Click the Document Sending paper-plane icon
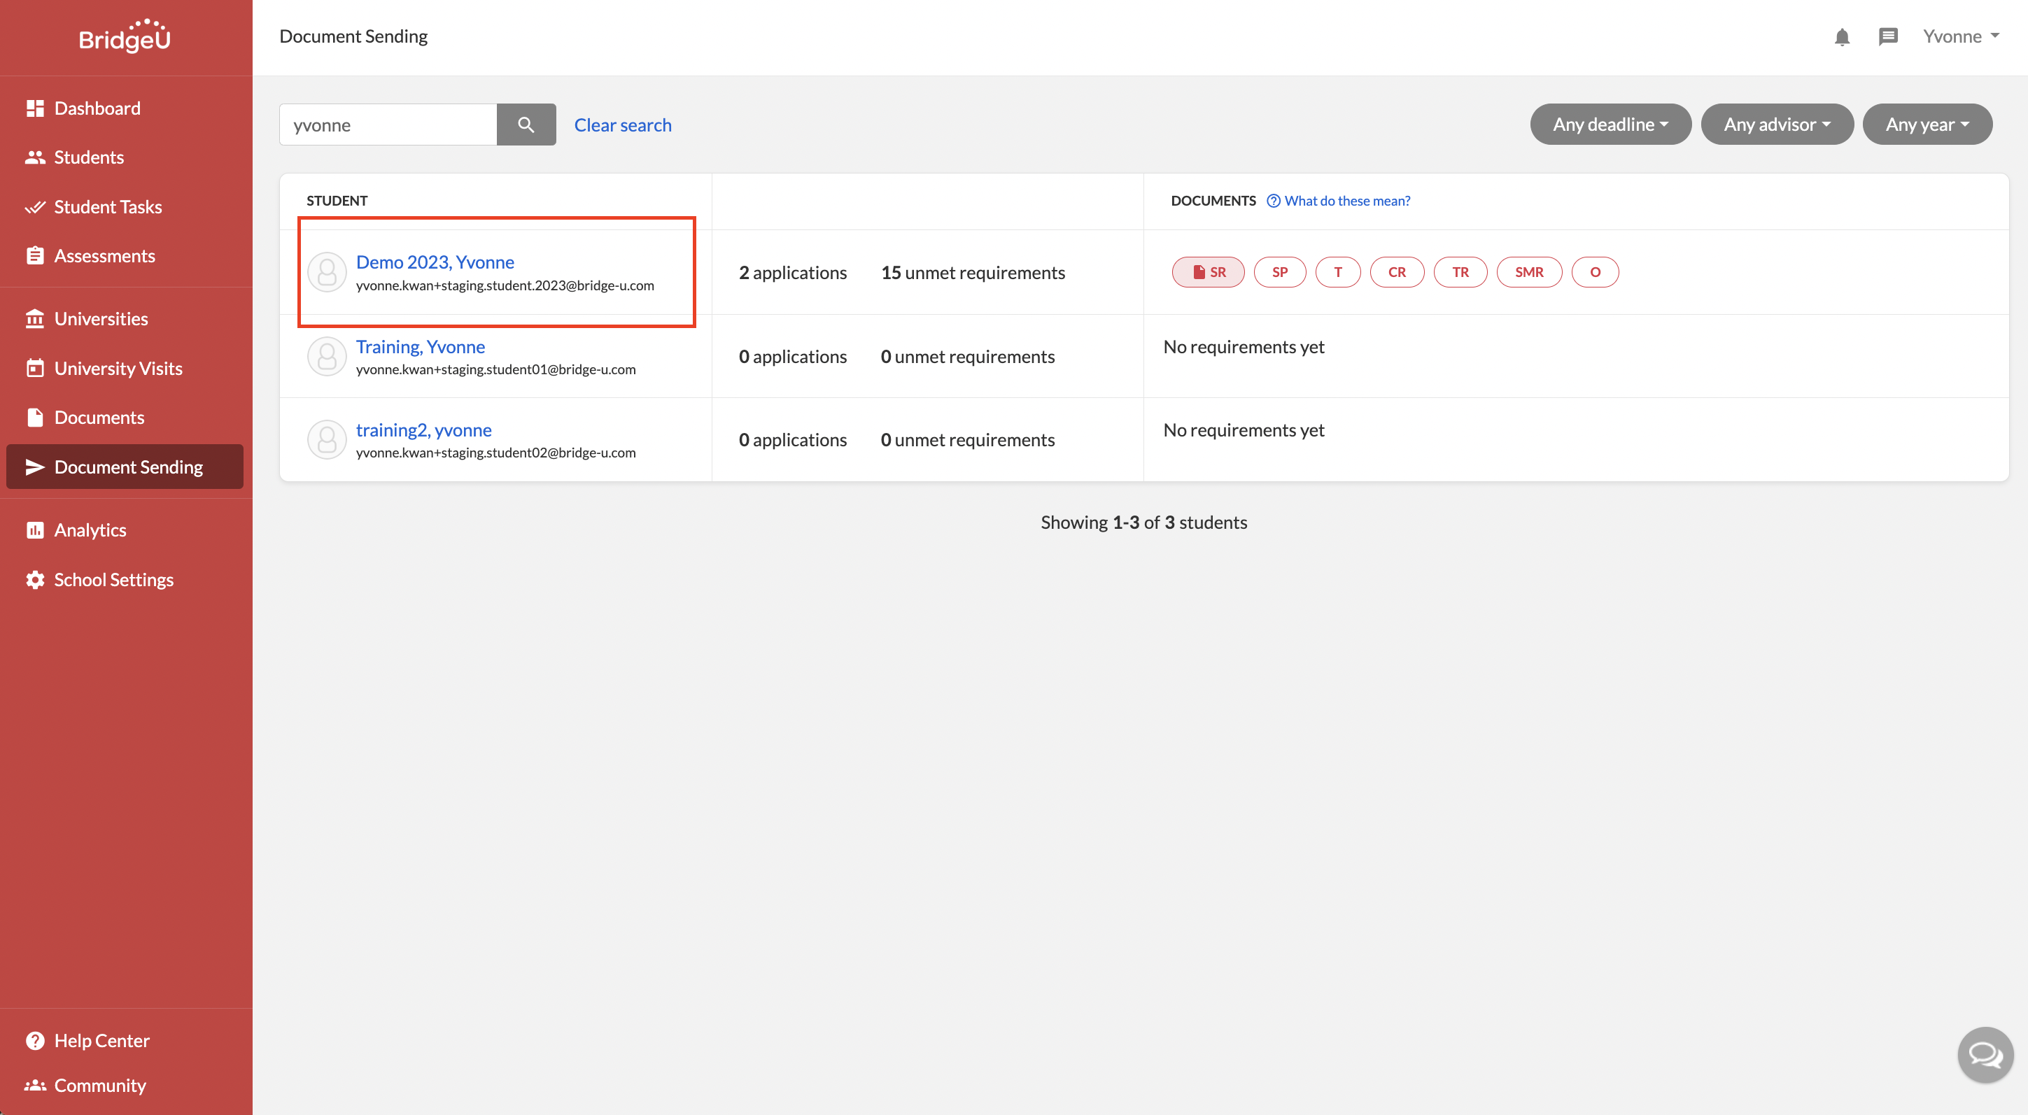Image resolution: width=2028 pixels, height=1115 pixels. point(35,467)
